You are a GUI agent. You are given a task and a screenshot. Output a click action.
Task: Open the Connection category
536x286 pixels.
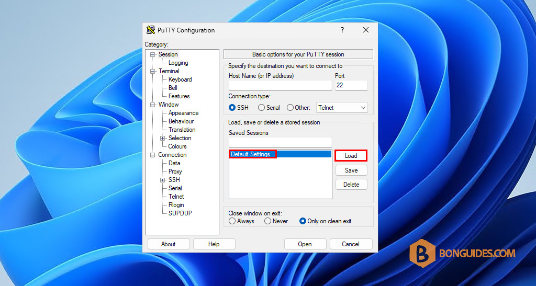coord(172,155)
